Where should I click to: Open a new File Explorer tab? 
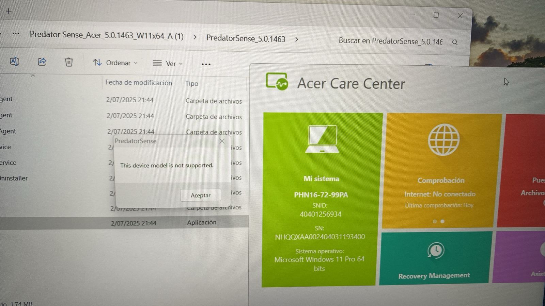point(9,11)
